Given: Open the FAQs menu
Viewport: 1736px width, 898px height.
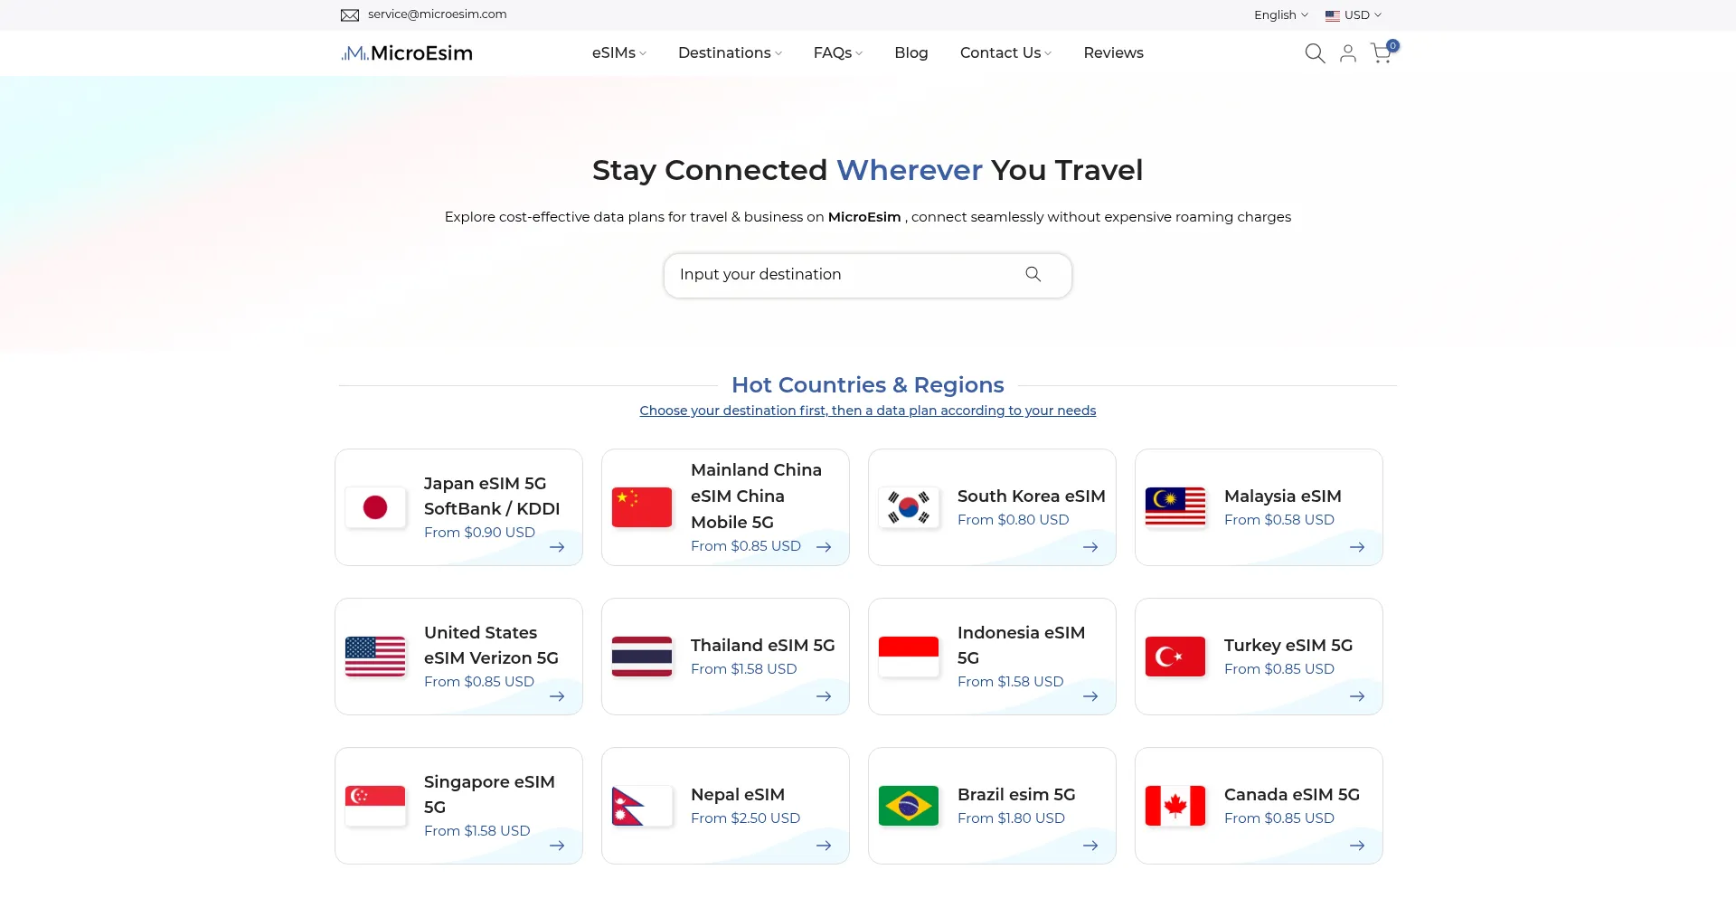Looking at the screenshot, I should (837, 53).
